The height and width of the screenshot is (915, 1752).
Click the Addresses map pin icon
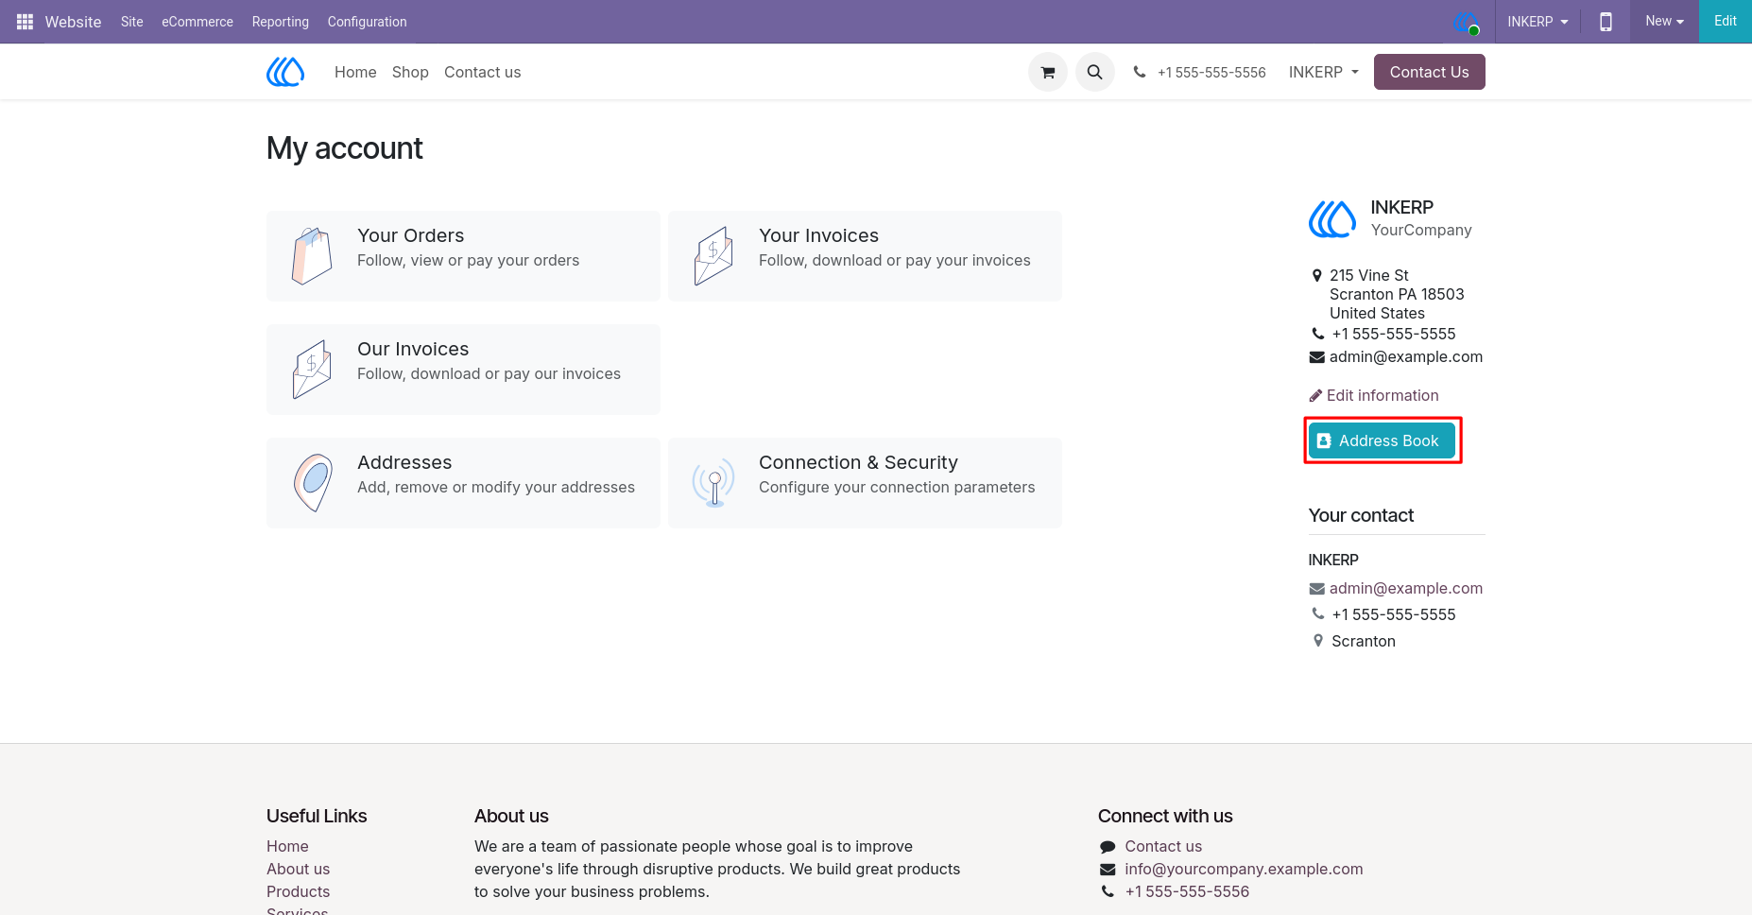point(313,483)
